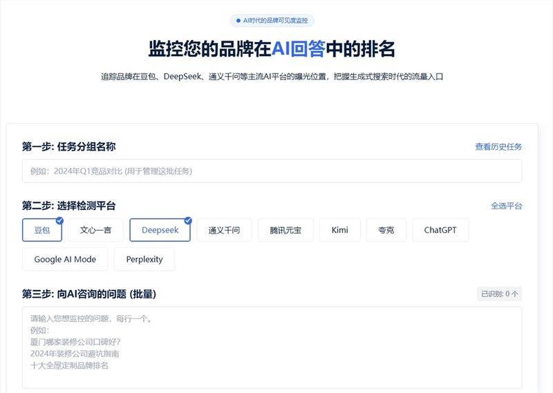This screenshot has width=553, height=393.
Task: Select the Perplexity platform
Action: pos(144,260)
